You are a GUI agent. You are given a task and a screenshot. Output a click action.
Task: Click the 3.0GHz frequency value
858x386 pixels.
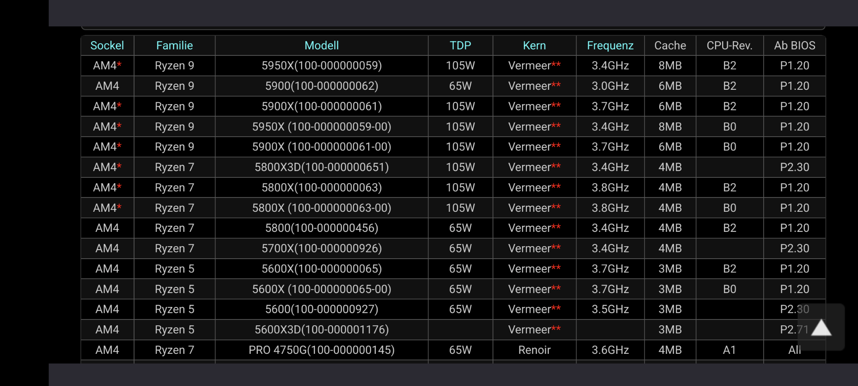click(x=610, y=86)
